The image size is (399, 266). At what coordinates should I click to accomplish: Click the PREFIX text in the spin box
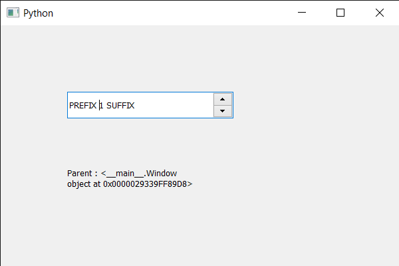(x=82, y=106)
